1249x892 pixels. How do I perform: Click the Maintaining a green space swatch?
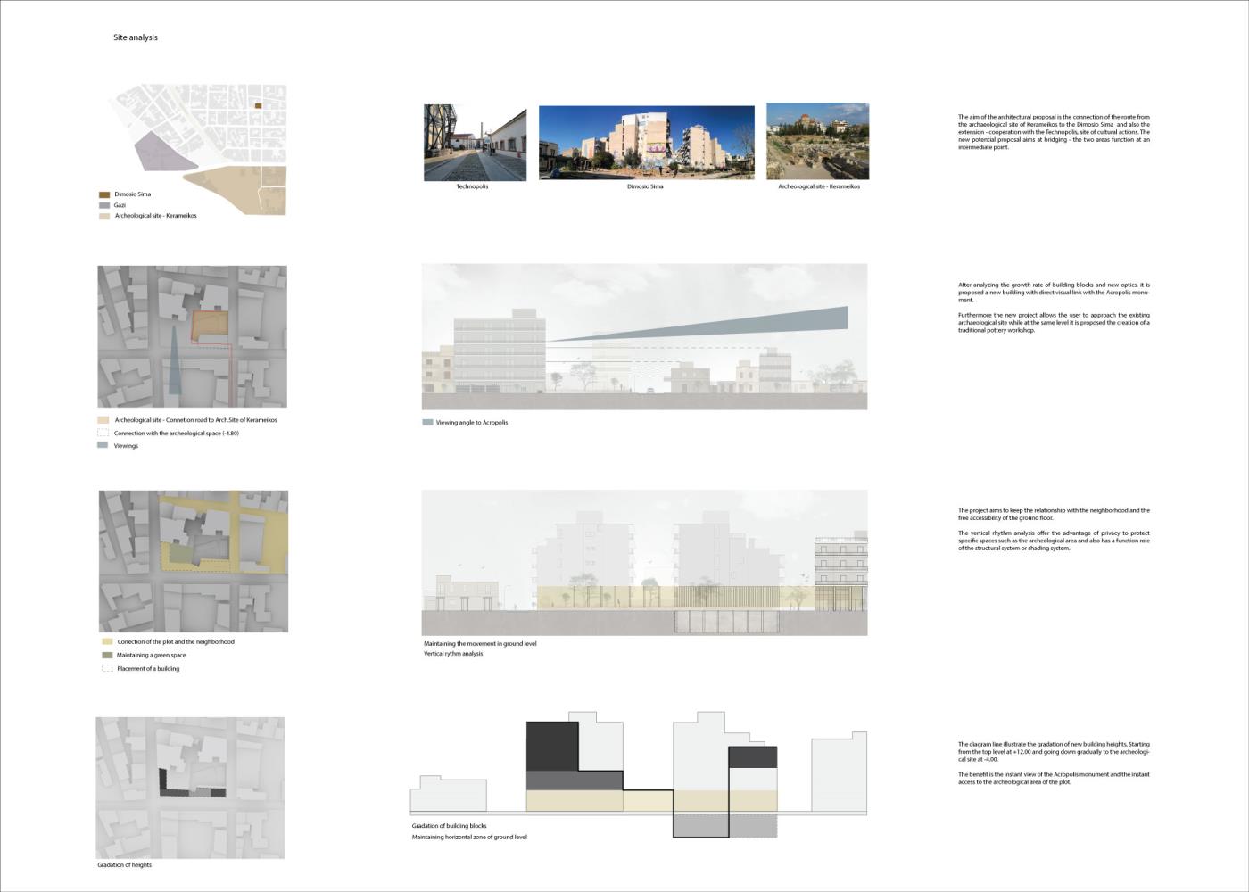(x=107, y=655)
